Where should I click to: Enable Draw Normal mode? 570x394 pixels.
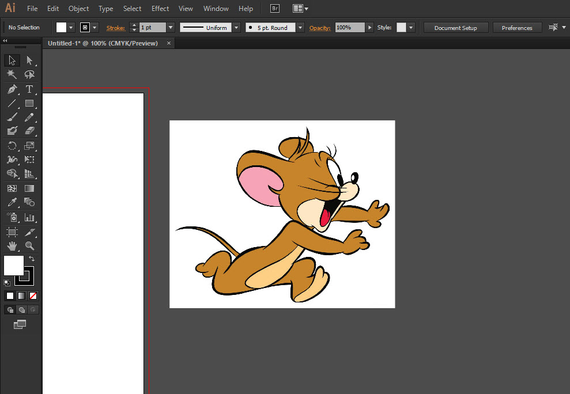point(10,310)
